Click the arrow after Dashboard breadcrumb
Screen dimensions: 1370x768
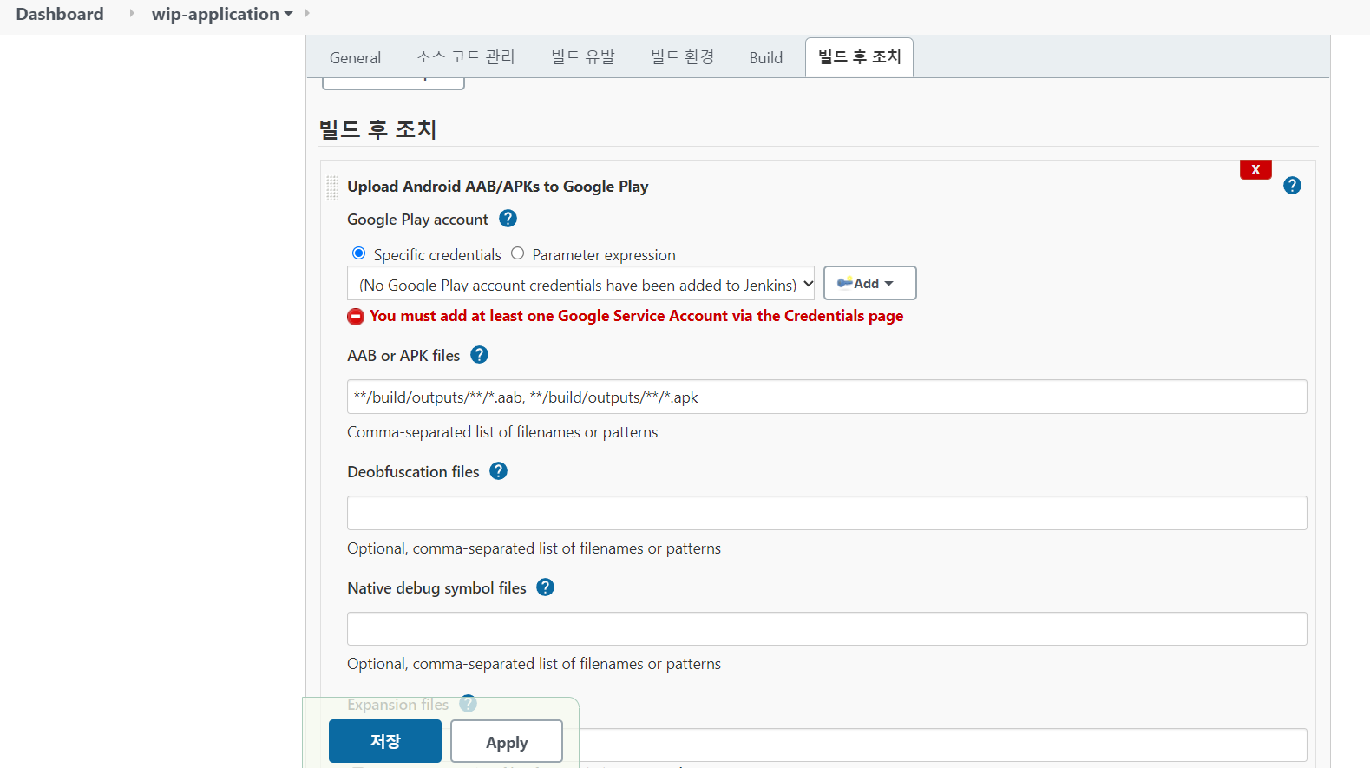point(132,14)
